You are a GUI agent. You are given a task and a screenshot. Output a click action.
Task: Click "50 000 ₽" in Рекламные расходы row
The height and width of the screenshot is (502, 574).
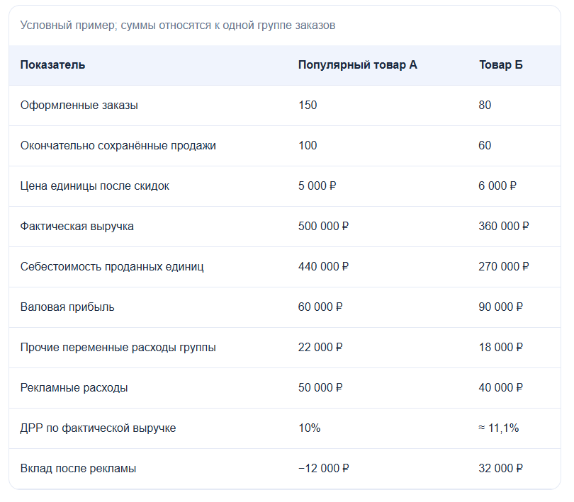pyautogui.click(x=320, y=388)
